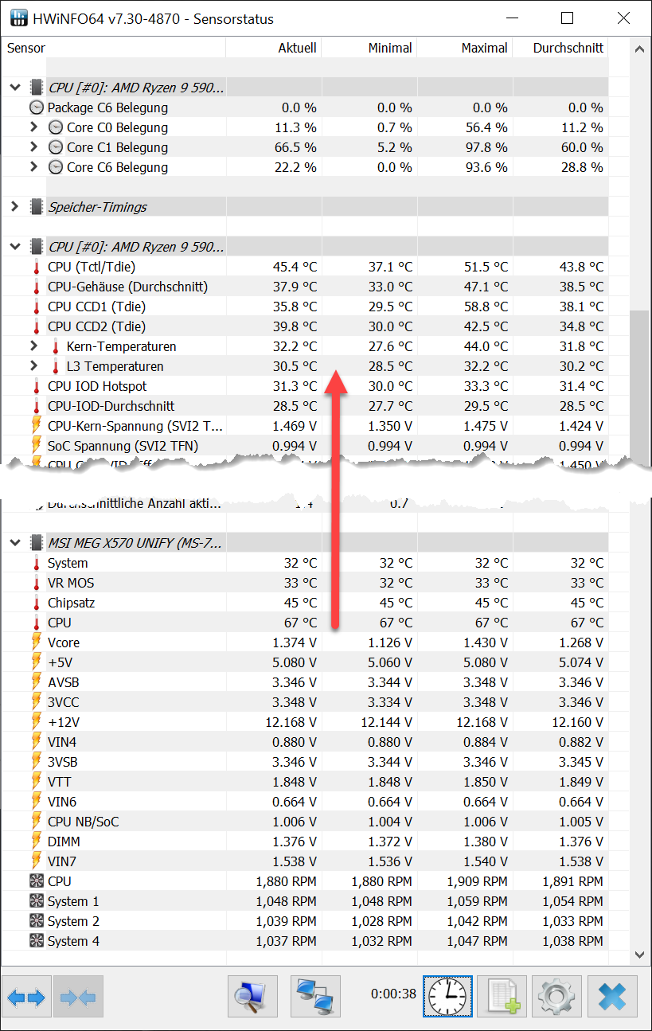Start logging with the sheet-plus icon
652x1031 pixels.
(503, 997)
